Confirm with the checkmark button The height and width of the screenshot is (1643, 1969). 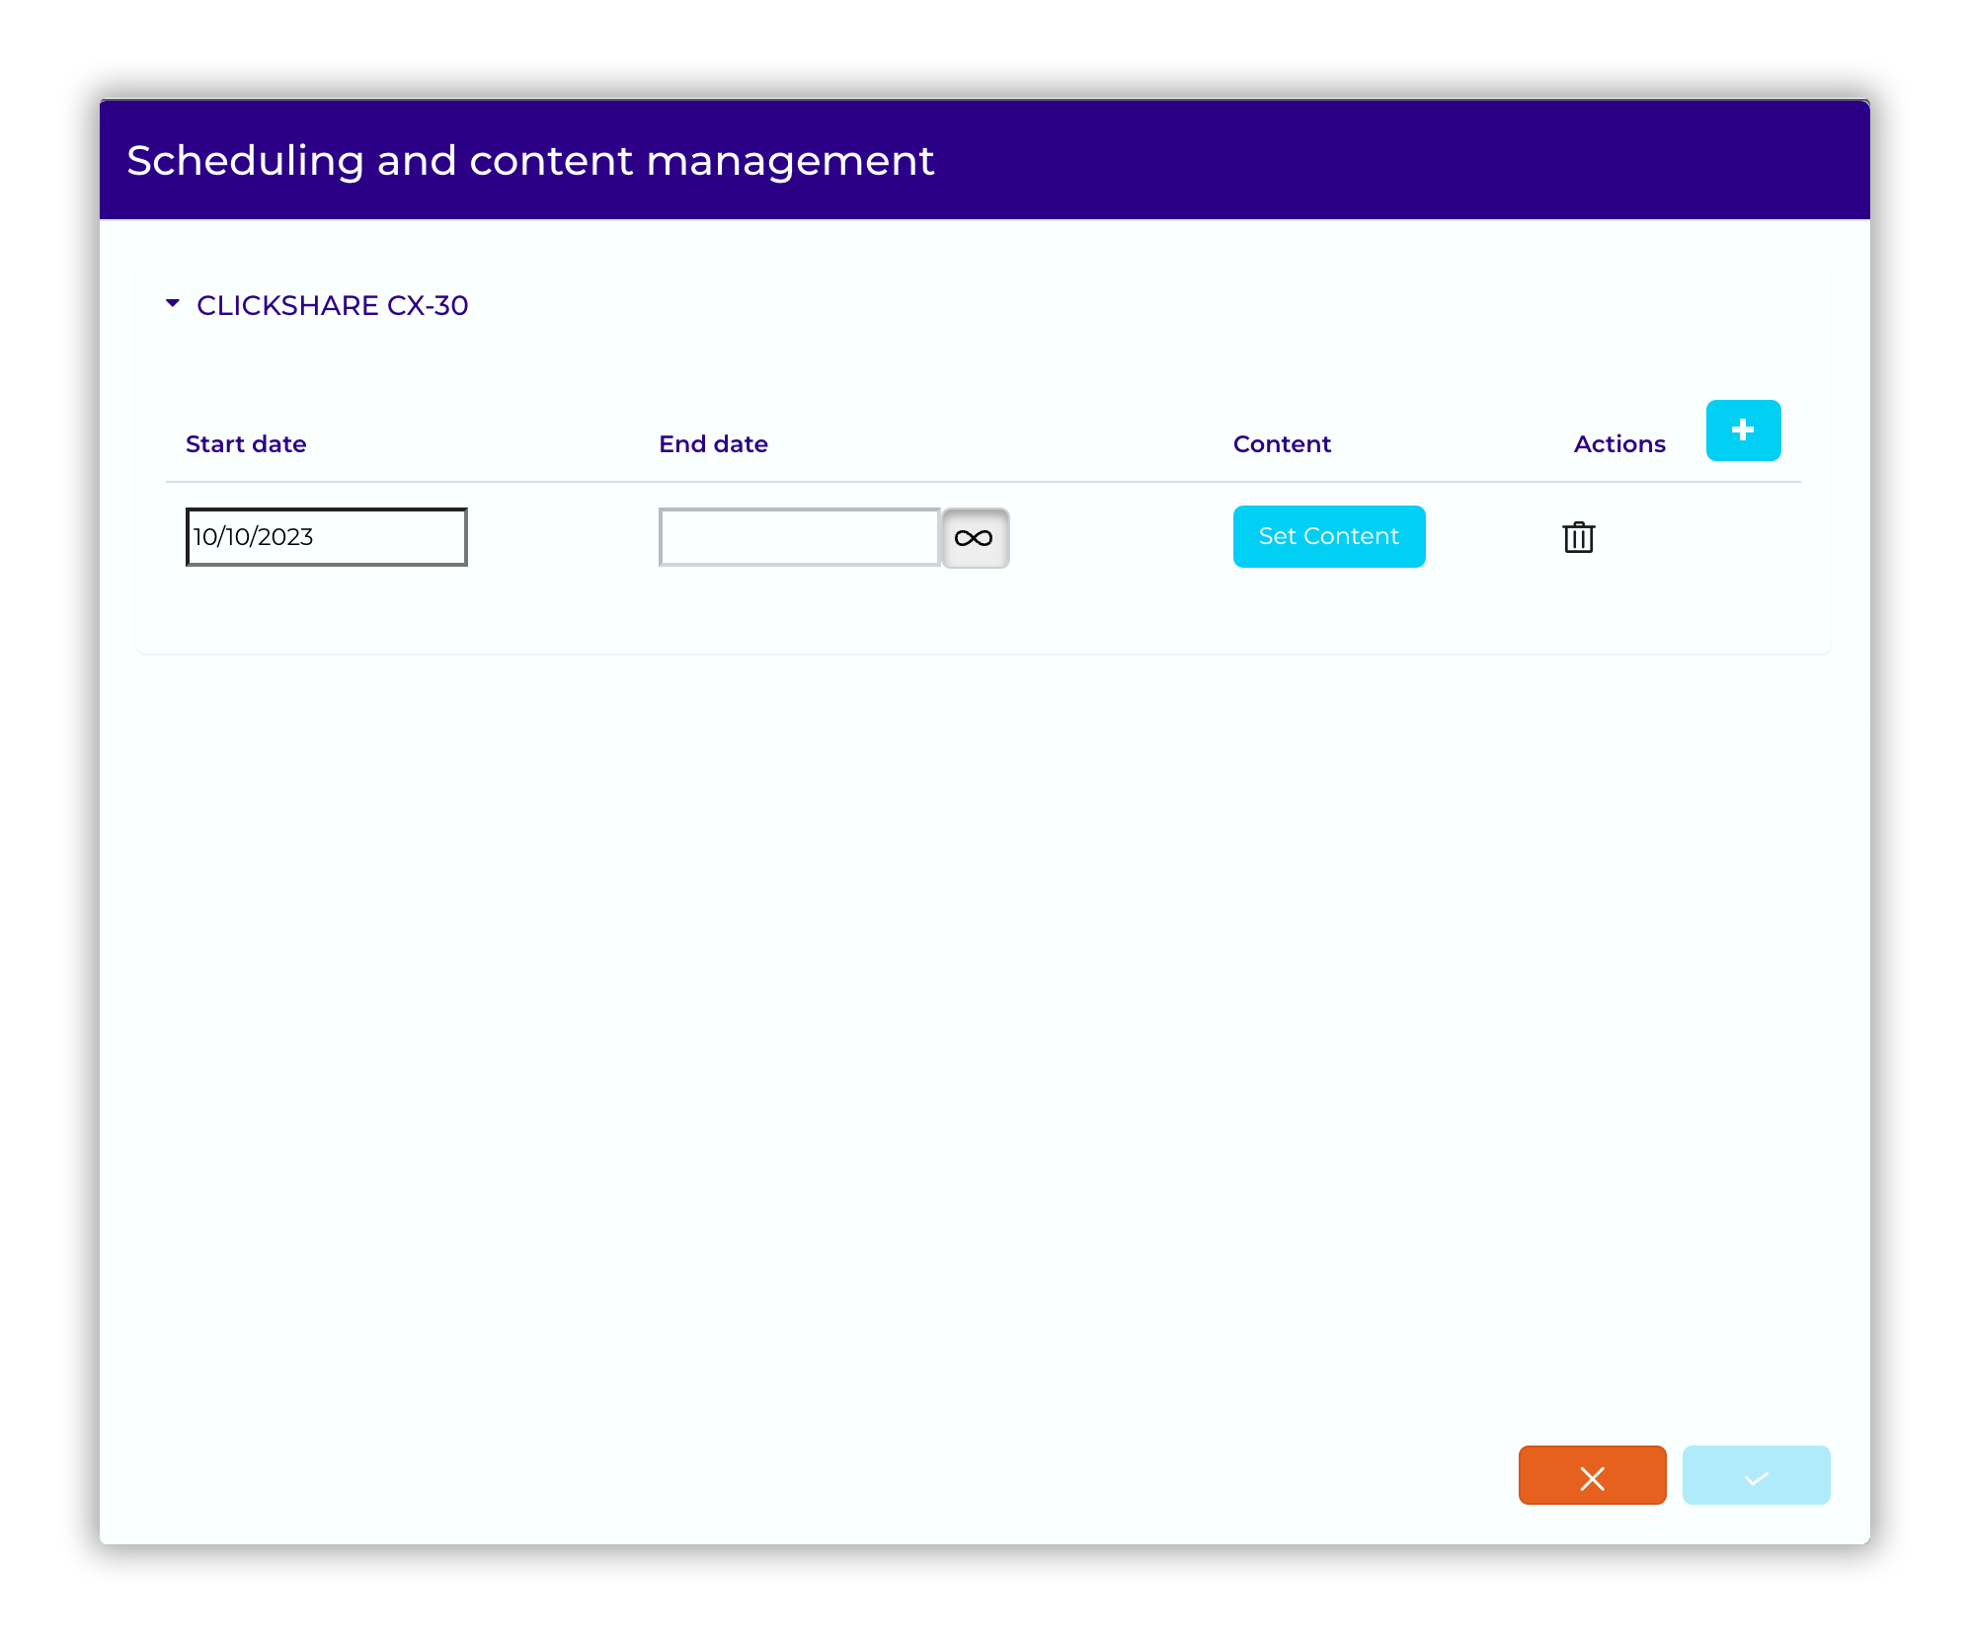(x=1756, y=1476)
